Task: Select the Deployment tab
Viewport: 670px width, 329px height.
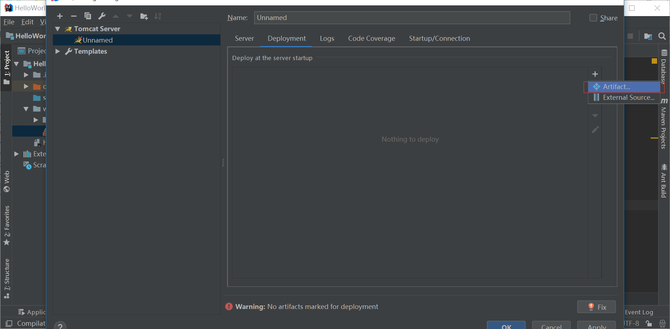Action: click(287, 38)
